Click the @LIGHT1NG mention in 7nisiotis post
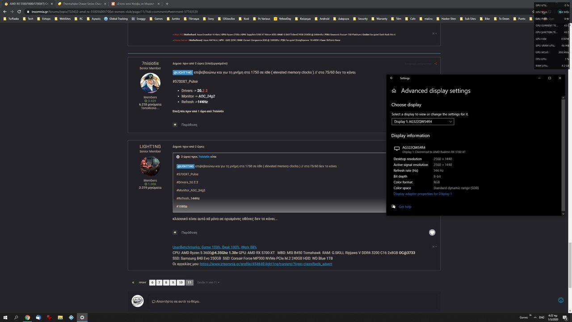Image resolution: width=572 pixels, height=322 pixels. pos(183,72)
